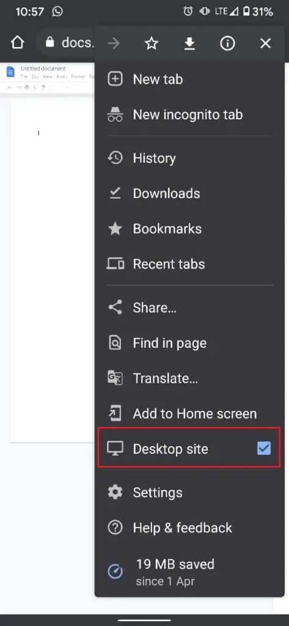The height and width of the screenshot is (626, 289).
Task: Tap the Translate icon
Action: click(x=115, y=378)
